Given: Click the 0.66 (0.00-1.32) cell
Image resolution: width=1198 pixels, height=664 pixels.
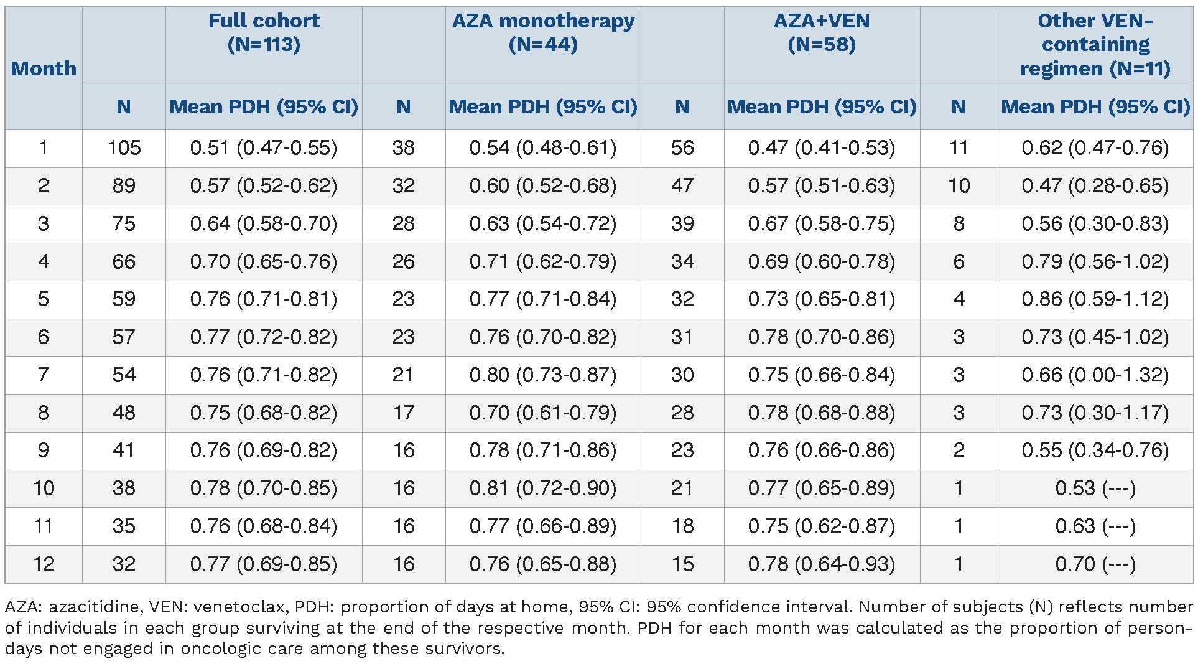Looking at the screenshot, I should (x=1095, y=375).
